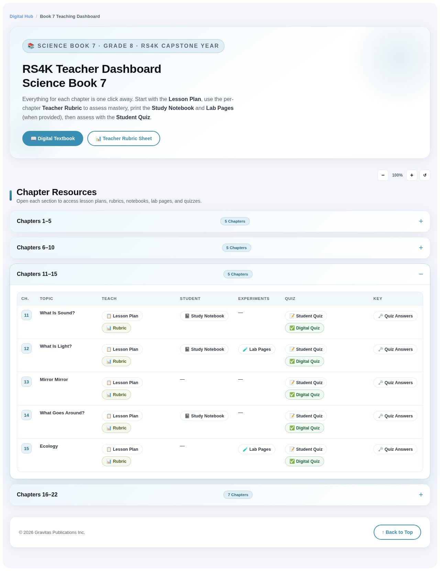Open Lesson Plan for Mirror Mirror
Screen dimensions: 440x571
click(122, 383)
